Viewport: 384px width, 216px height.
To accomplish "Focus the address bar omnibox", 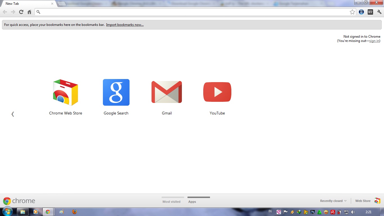I will (195, 12).
